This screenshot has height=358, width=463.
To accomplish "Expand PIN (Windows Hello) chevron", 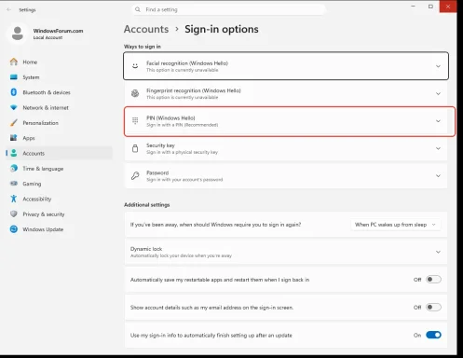I will click(x=438, y=121).
